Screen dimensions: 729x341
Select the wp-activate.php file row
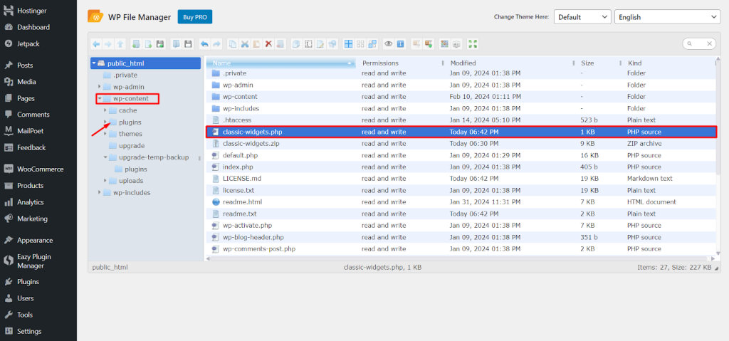point(461,226)
